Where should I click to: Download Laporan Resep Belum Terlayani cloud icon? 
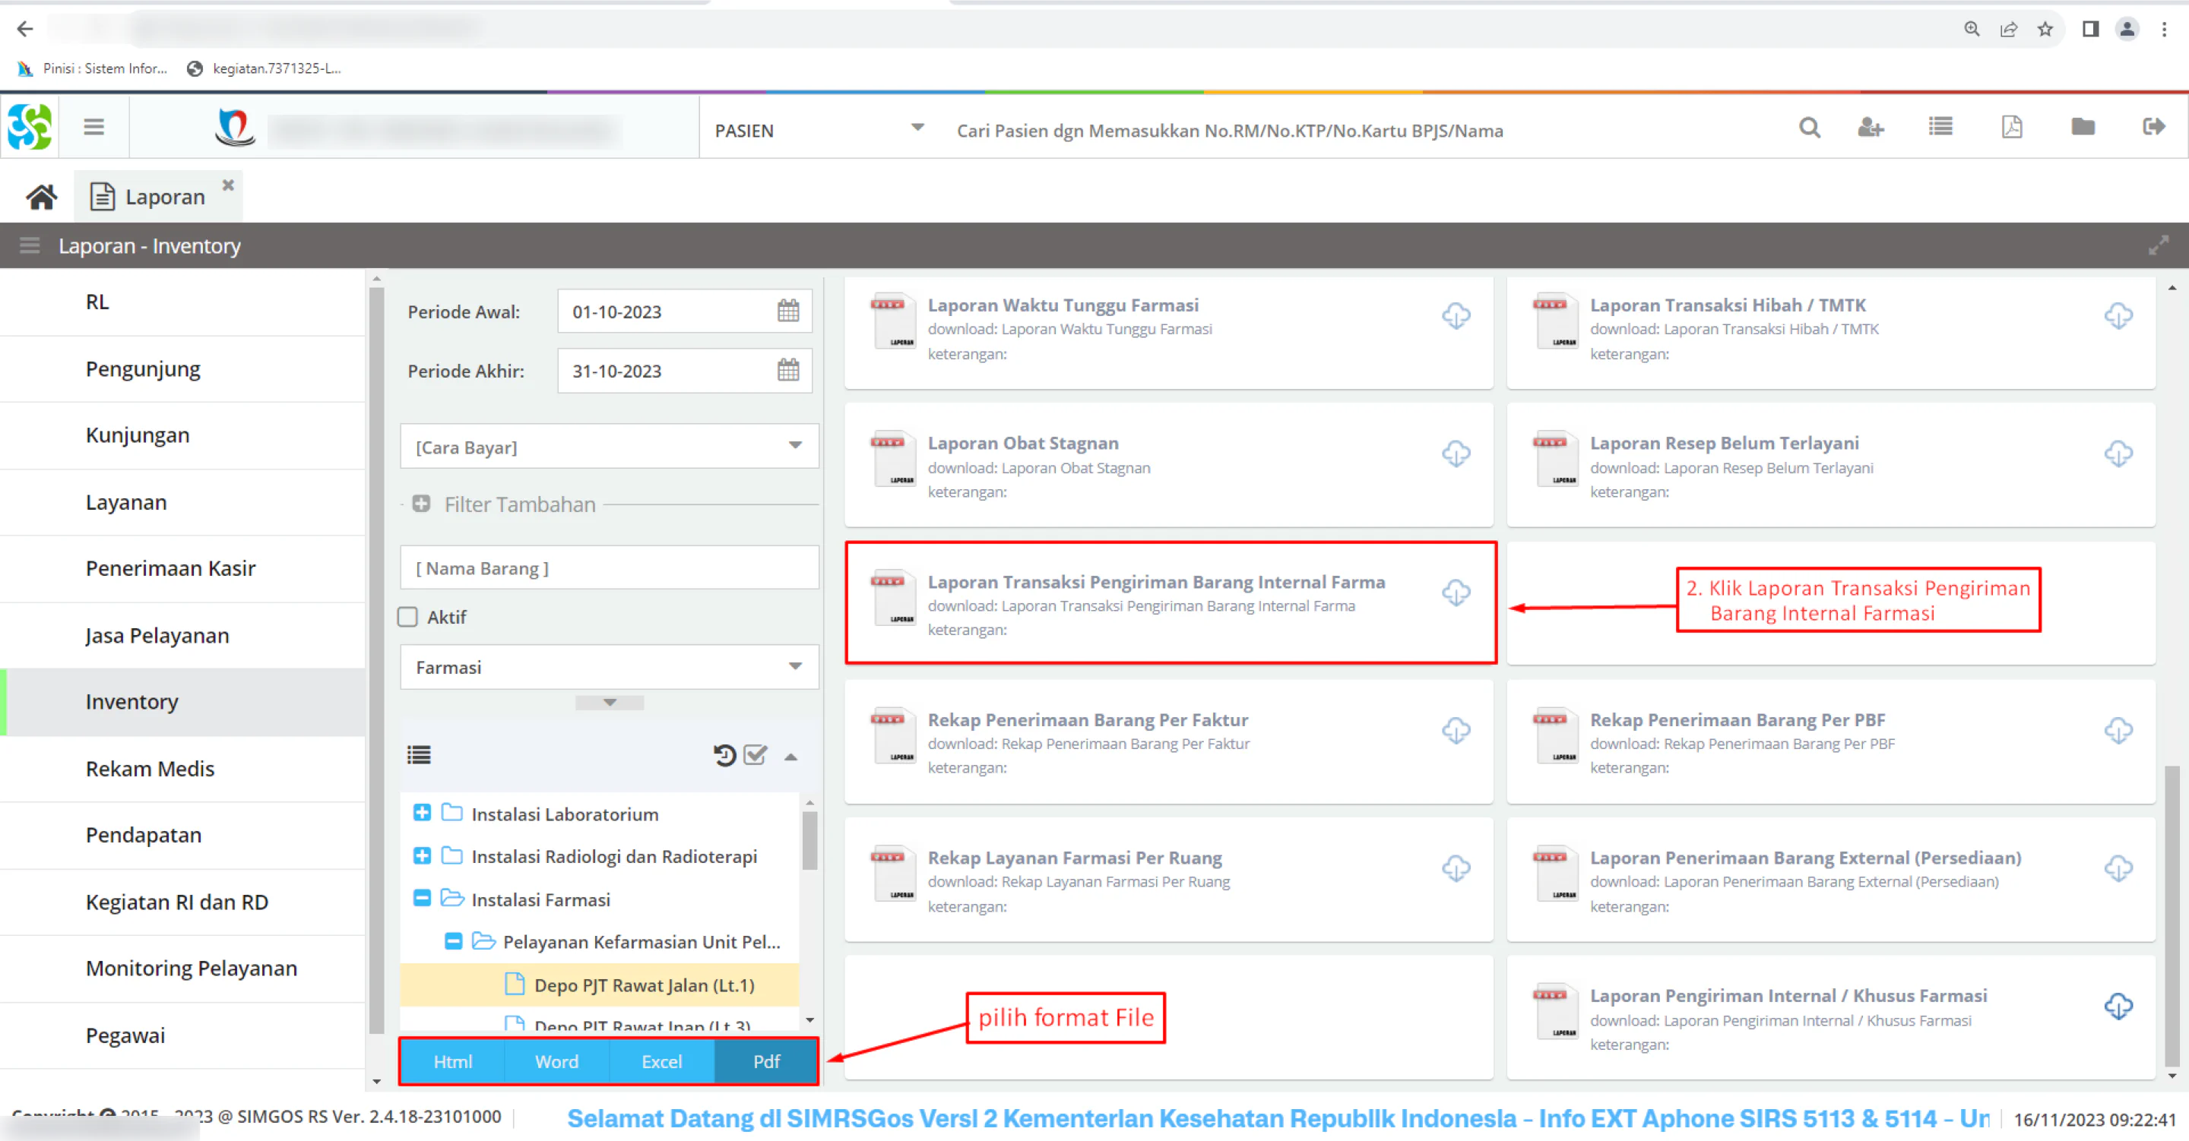pos(2118,454)
